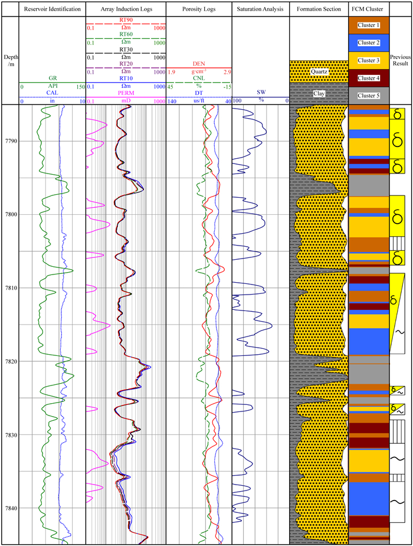This screenshot has width=413, height=546.
Task: Click the 7820 depth marker
Action: tap(10, 361)
